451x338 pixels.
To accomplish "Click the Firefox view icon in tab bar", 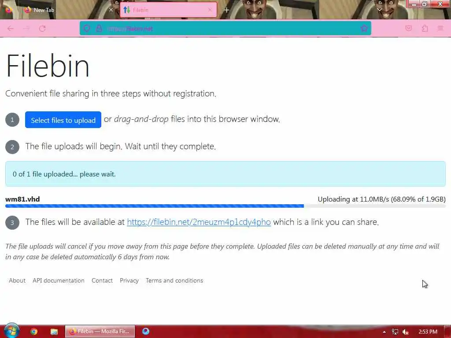I will [9, 10].
